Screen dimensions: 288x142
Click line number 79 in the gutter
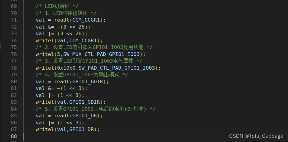(x=14, y=75)
